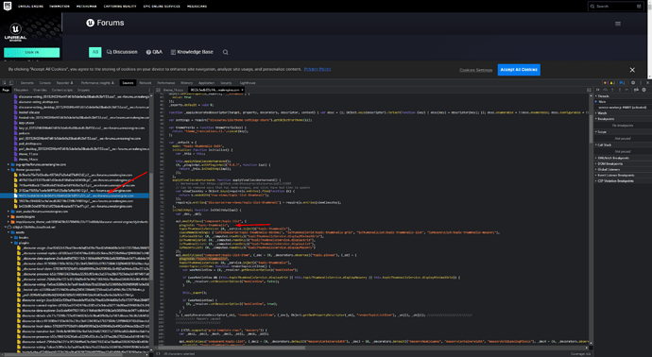This screenshot has width=652, height=357.
Task: Select the Main thread entry
Action: point(602,101)
